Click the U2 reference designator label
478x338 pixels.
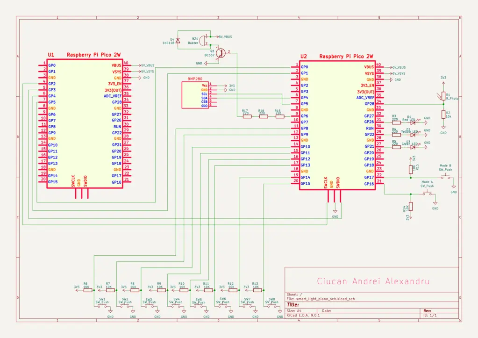coord(303,57)
